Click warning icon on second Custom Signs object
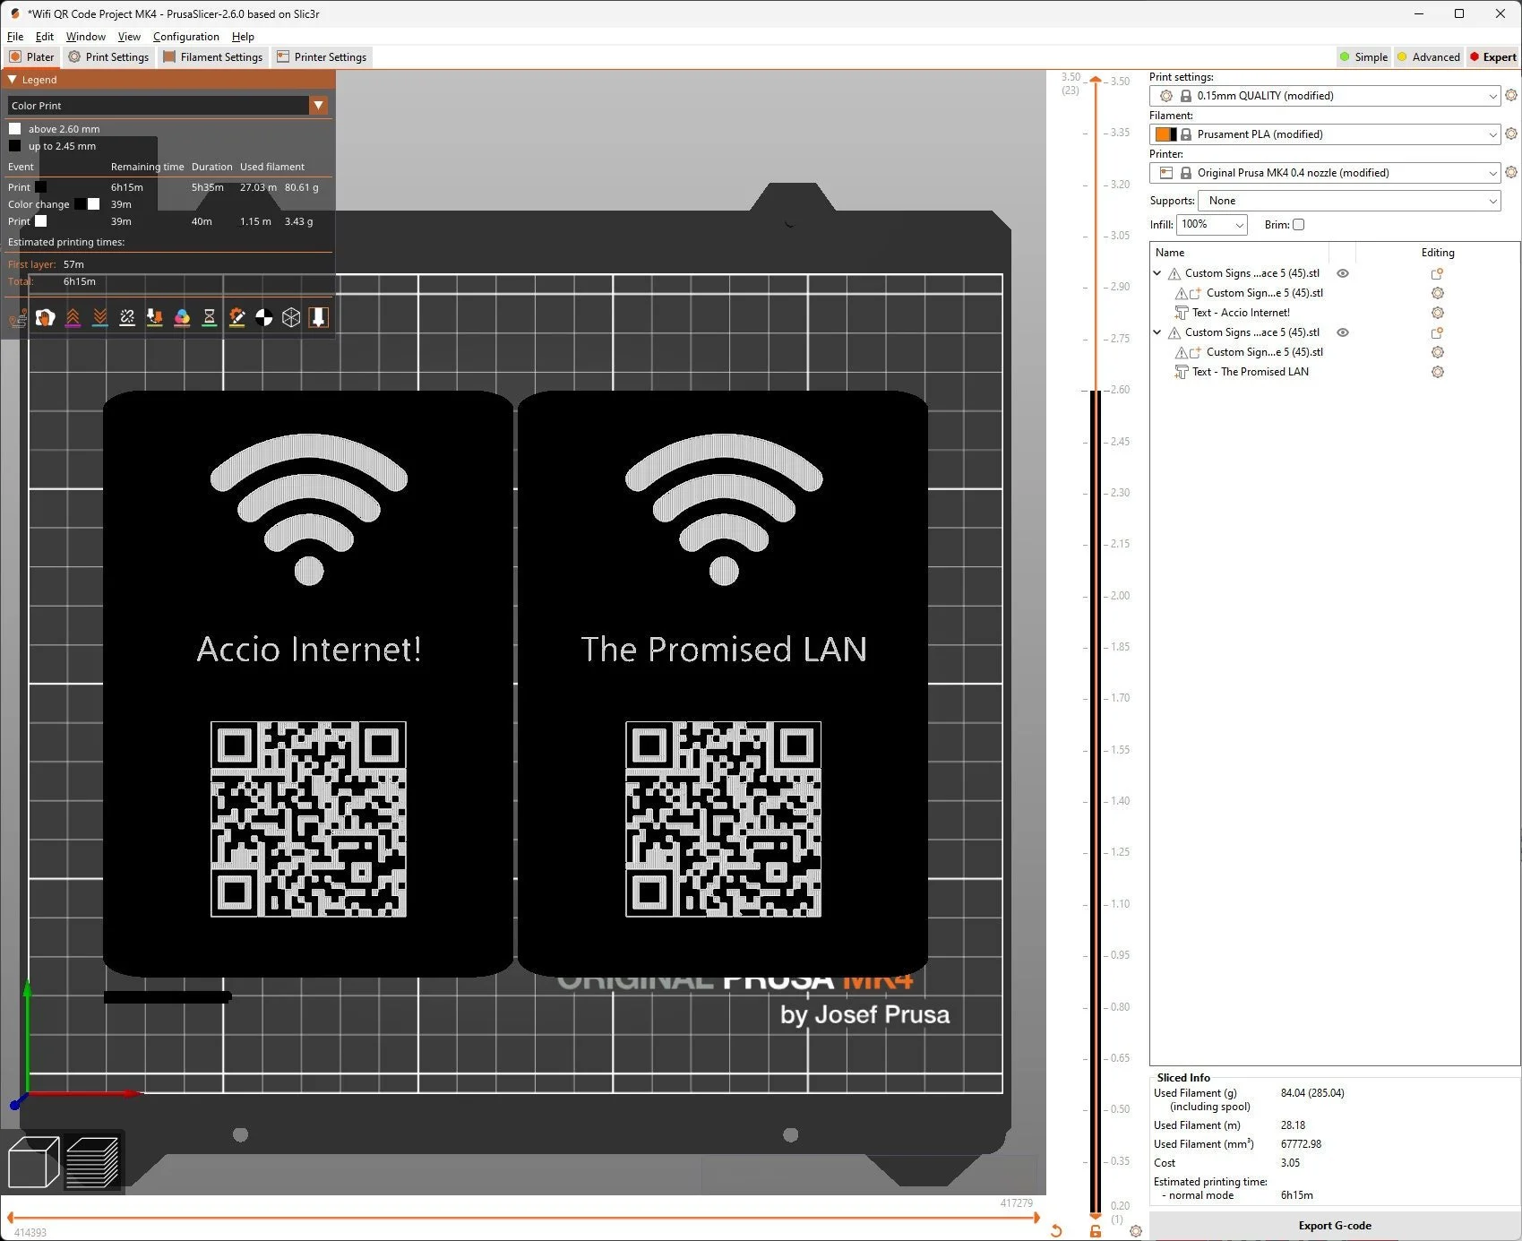Image resolution: width=1522 pixels, height=1241 pixels. (1174, 332)
